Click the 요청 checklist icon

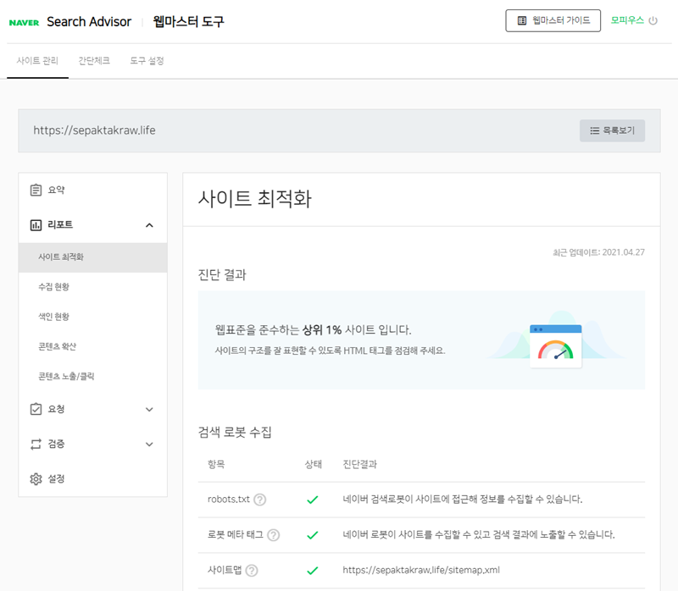[x=34, y=410]
